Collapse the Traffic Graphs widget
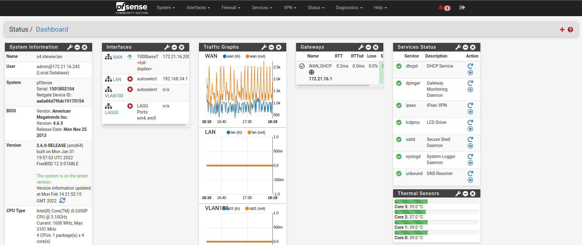This screenshot has width=582, height=245. coord(271,47)
